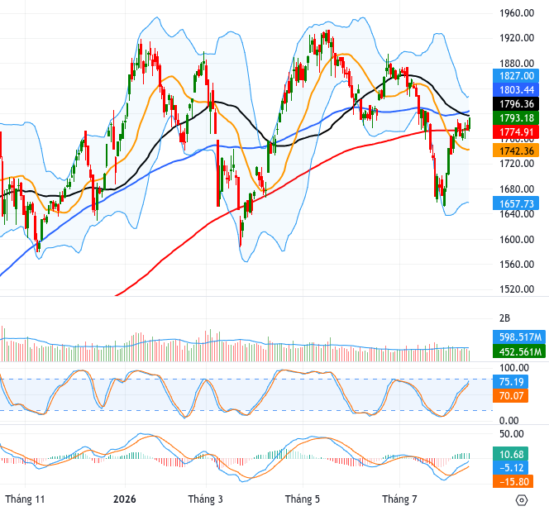Select the green 452.561M volume label

tap(519, 351)
